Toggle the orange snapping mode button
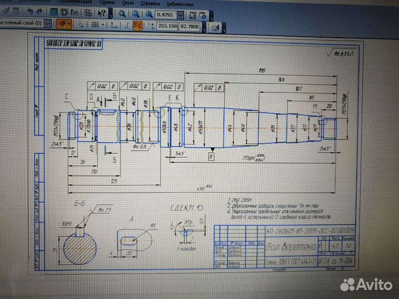 [63, 24]
